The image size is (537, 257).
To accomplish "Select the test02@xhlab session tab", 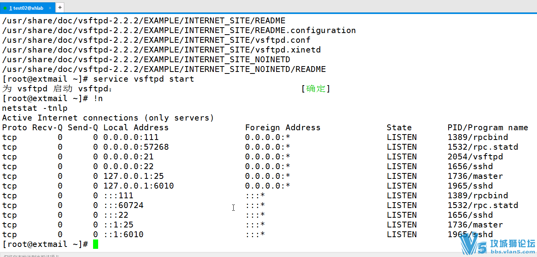I will pos(27,8).
